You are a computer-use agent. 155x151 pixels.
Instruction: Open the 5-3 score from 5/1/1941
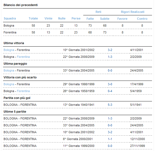110,105
